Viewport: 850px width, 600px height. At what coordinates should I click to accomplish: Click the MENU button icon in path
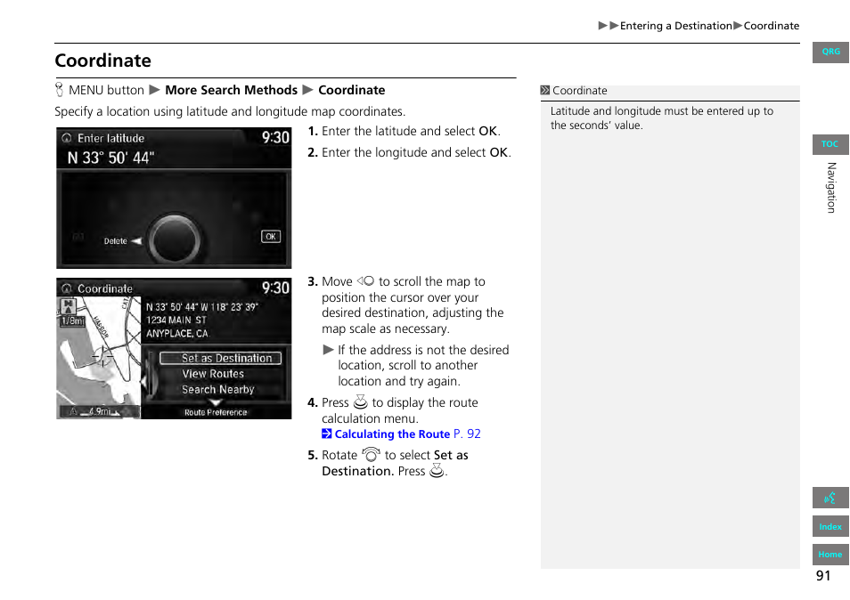tap(59, 89)
